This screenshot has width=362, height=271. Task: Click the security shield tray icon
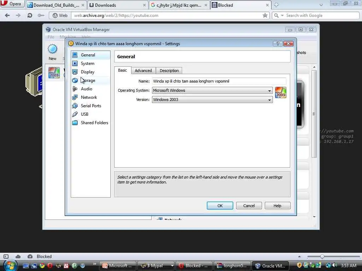pos(299,265)
